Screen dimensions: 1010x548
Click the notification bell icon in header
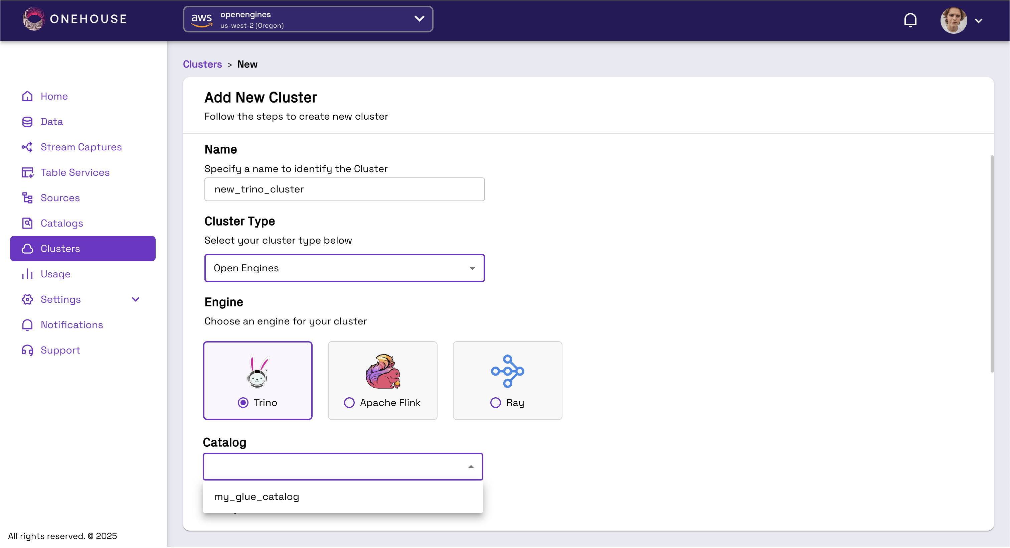coord(910,20)
